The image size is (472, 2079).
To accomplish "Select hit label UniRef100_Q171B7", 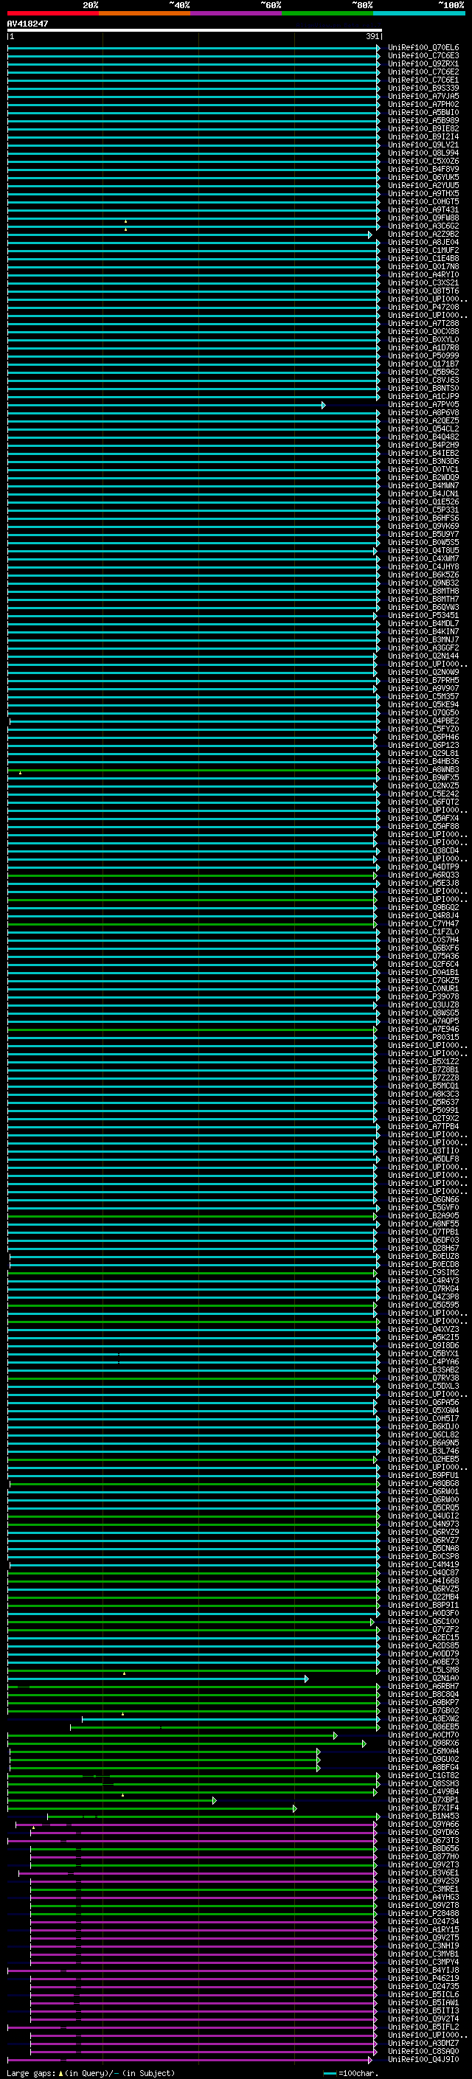I will (x=423, y=364).
